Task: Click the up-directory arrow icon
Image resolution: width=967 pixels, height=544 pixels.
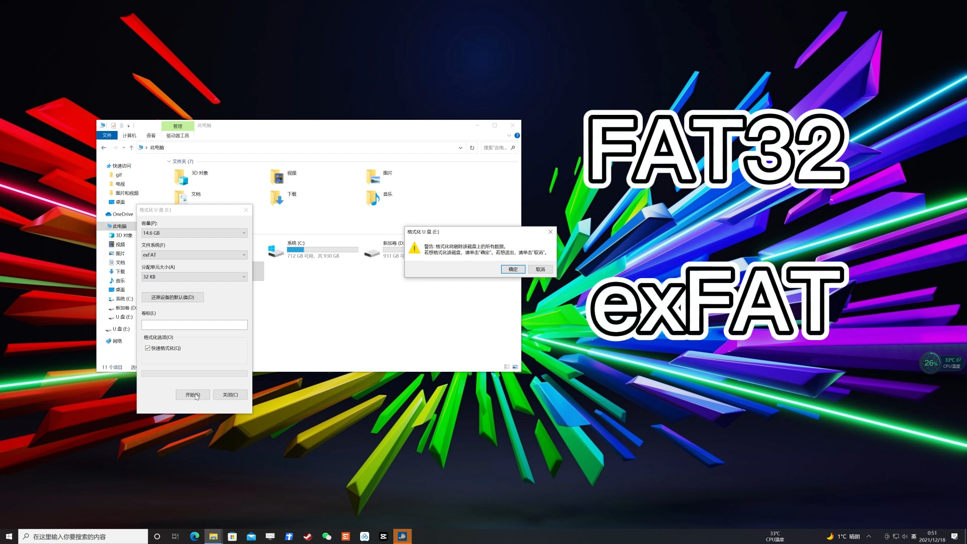Action: point(131,148)
